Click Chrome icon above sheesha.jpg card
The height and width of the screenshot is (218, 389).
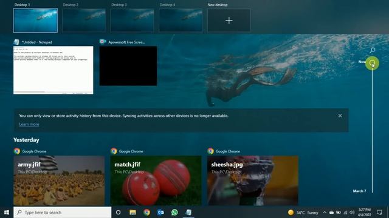pyautogui.click(x=210, y=151)
